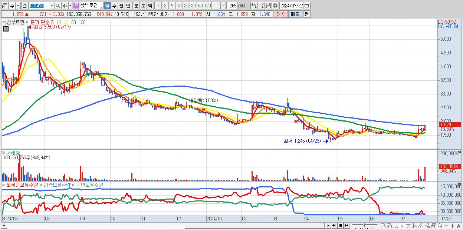Toggle the 외국인보유수량 indicator marker

click(x=4, y=184)
